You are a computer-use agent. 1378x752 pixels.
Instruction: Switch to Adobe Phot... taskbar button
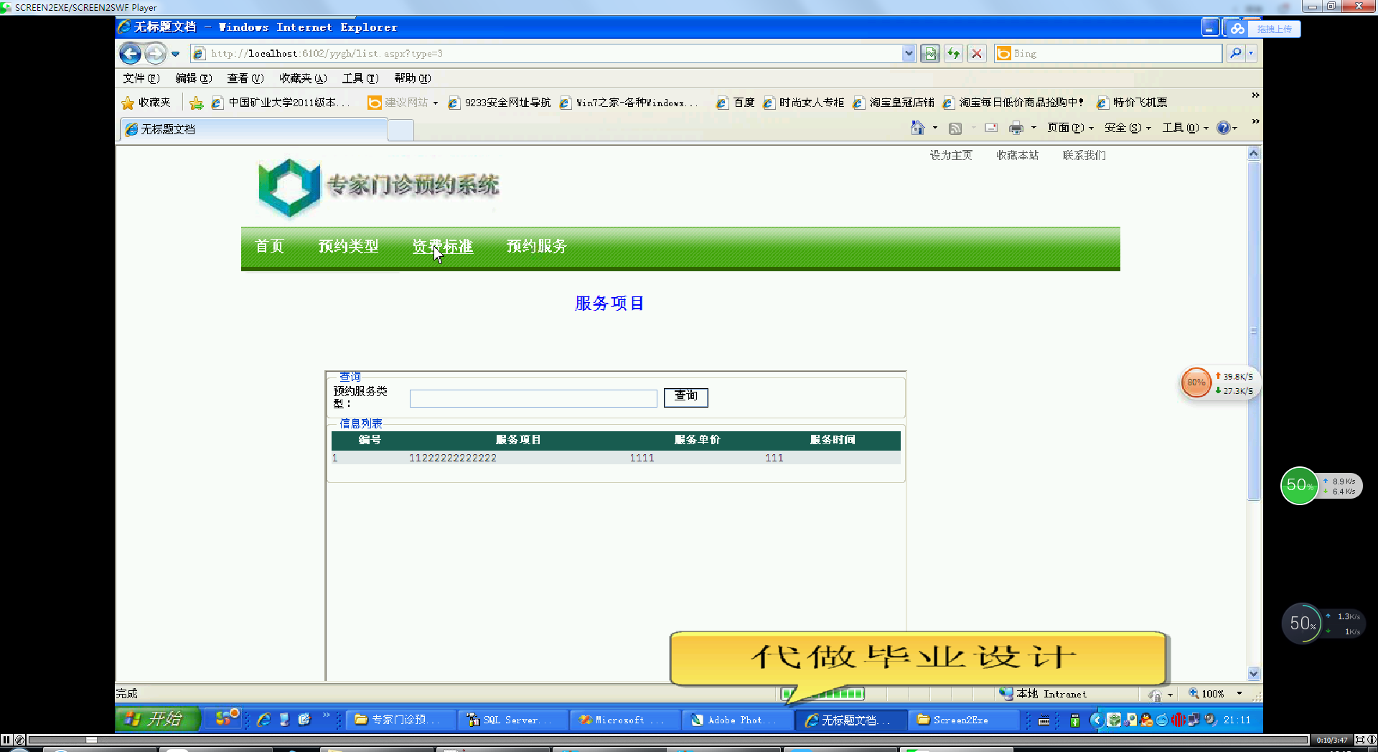click(x=737, y=720)
